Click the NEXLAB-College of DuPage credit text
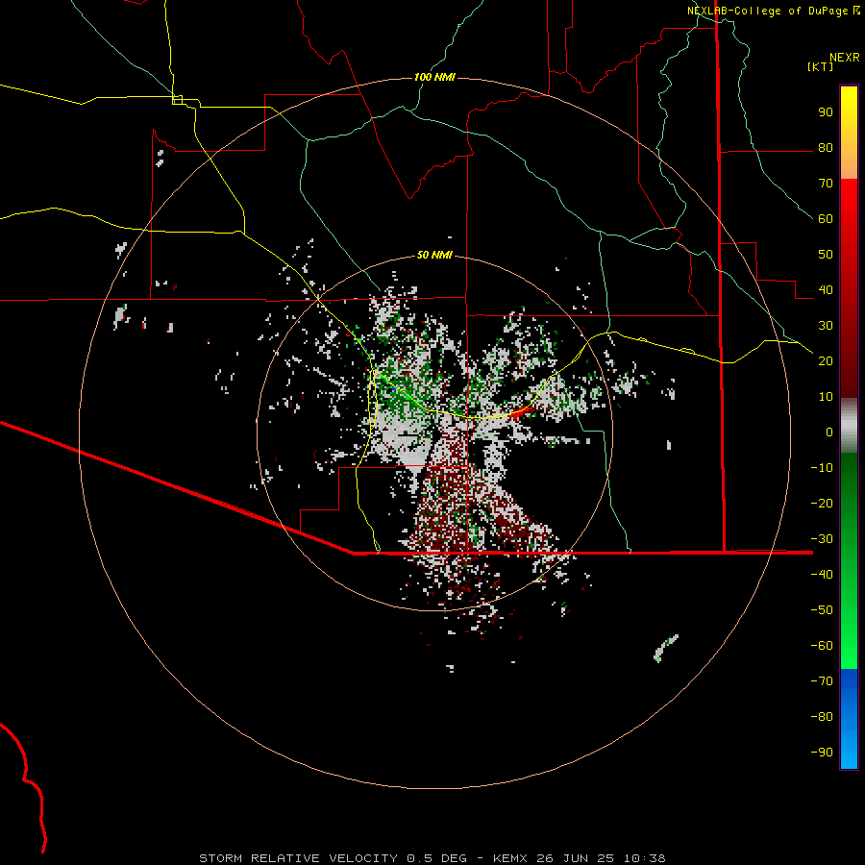 [x=768, y=11]
